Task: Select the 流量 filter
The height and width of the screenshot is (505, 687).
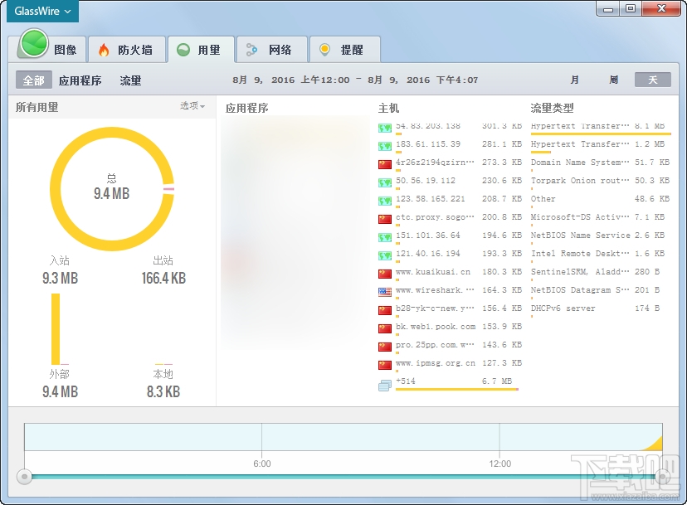Action: 130,80
